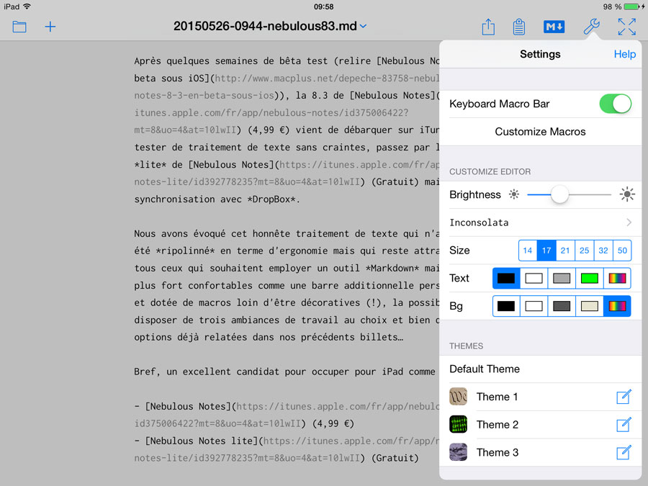Pick green Text color swatch
The width and height of the screenshot is (648, 486).
(x=589, y=278)
